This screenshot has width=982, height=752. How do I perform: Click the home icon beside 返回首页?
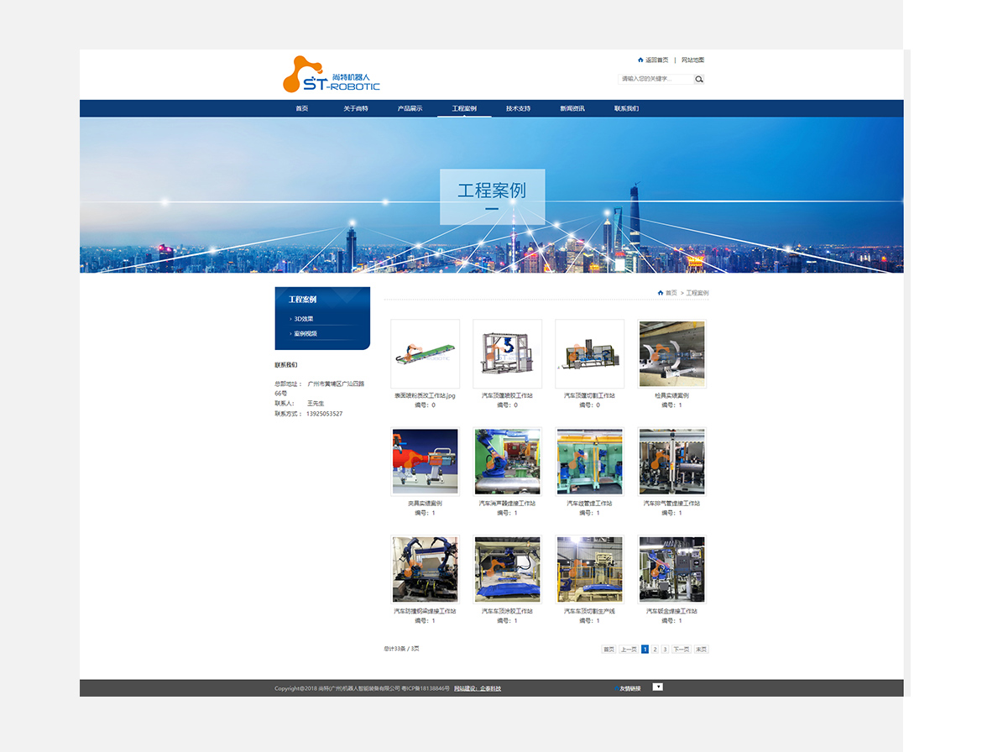[640, 60]
